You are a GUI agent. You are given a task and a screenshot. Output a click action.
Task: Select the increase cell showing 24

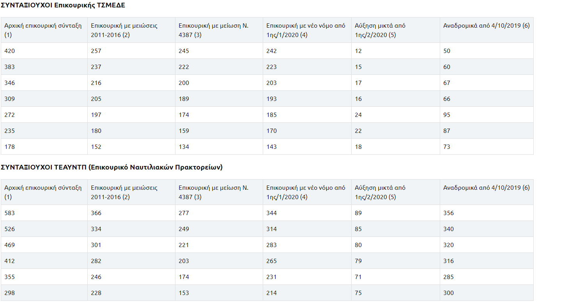coord(358,115)
